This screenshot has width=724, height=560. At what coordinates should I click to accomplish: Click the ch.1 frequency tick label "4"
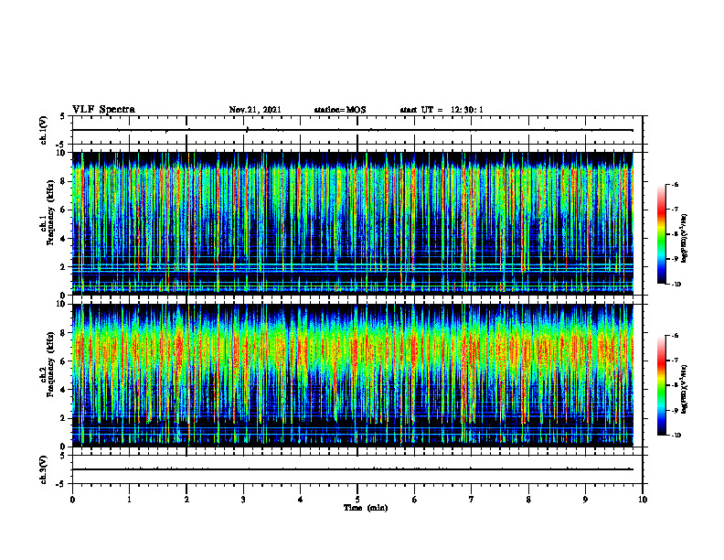[x=64, y=239]
